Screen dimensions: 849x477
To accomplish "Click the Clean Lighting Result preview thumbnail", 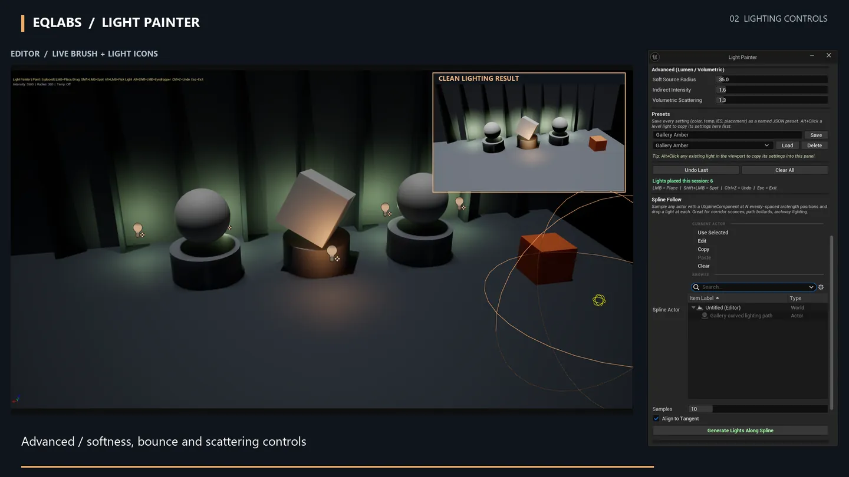I will [529, 132].
